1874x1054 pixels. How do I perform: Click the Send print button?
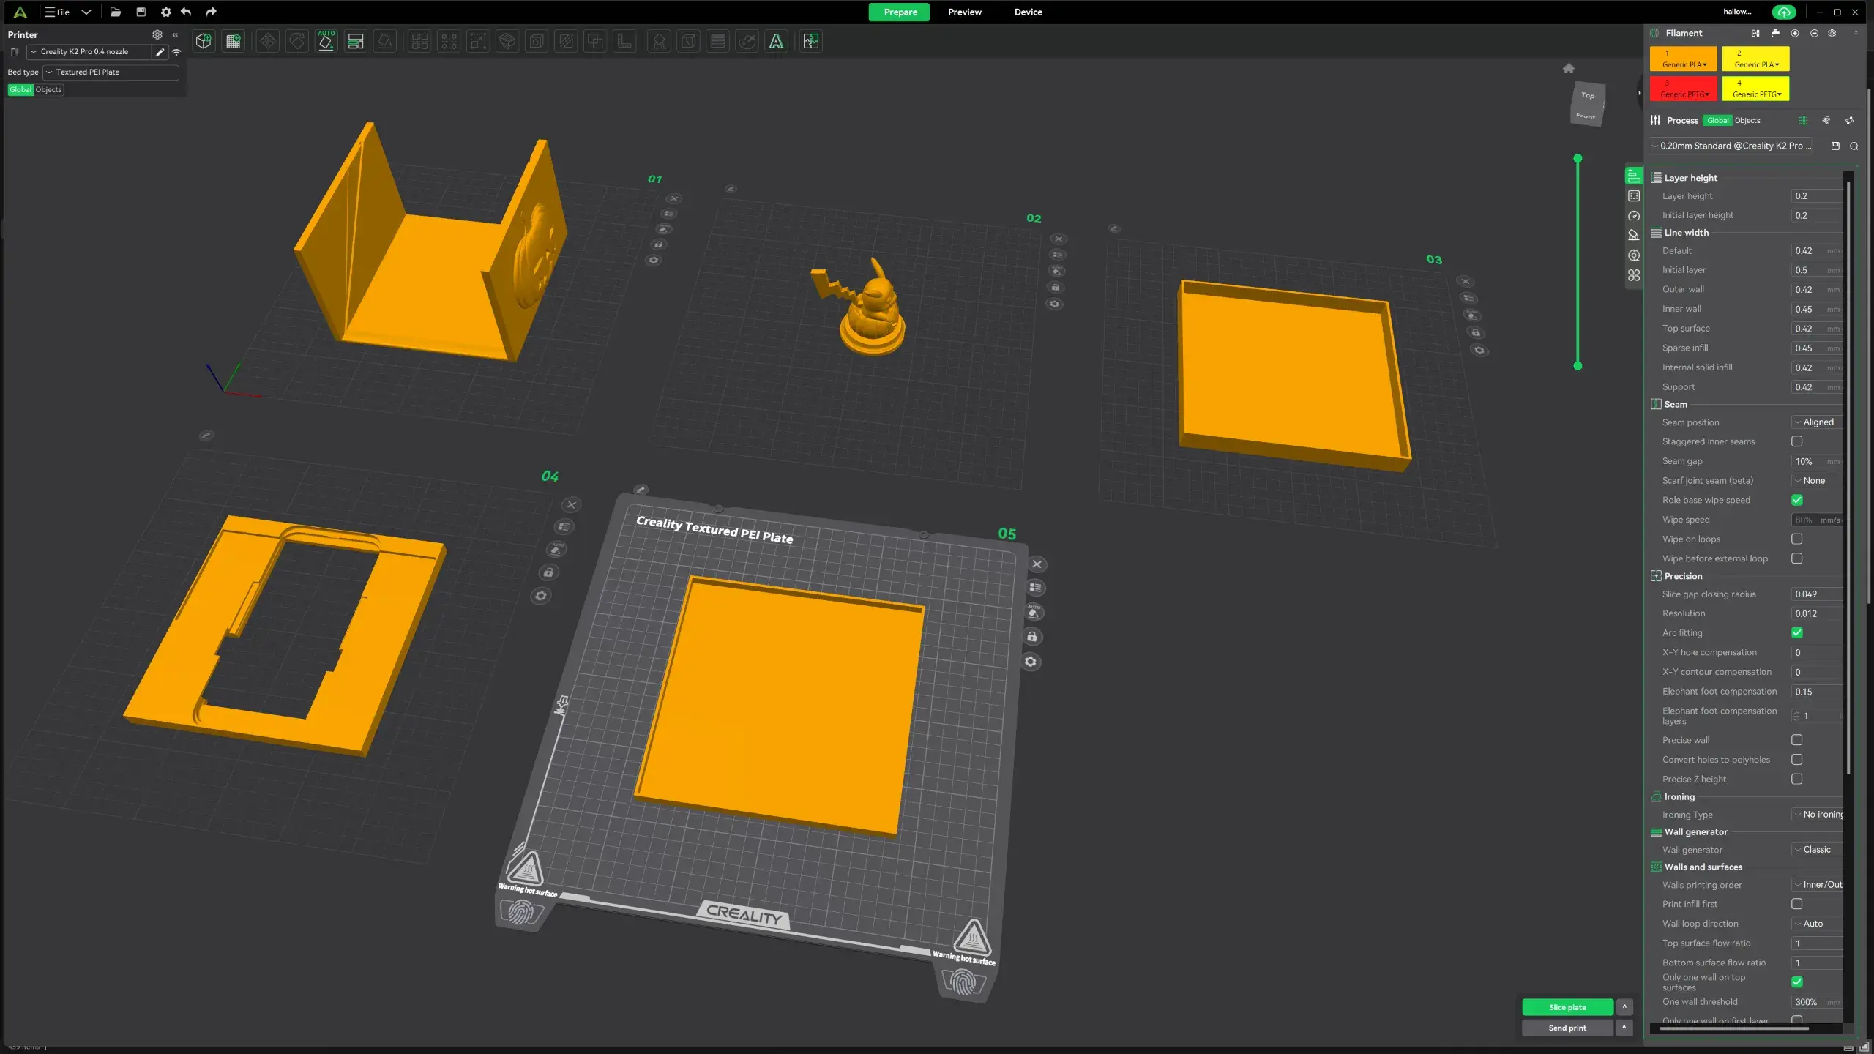pos(1567,1028)
